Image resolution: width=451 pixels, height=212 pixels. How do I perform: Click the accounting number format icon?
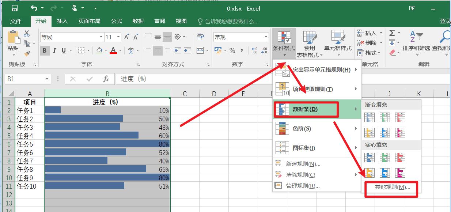[218, 50]
